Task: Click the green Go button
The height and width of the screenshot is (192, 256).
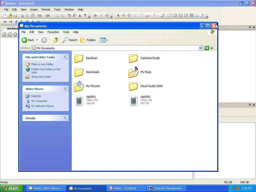Action: click(x=209, y=48)
